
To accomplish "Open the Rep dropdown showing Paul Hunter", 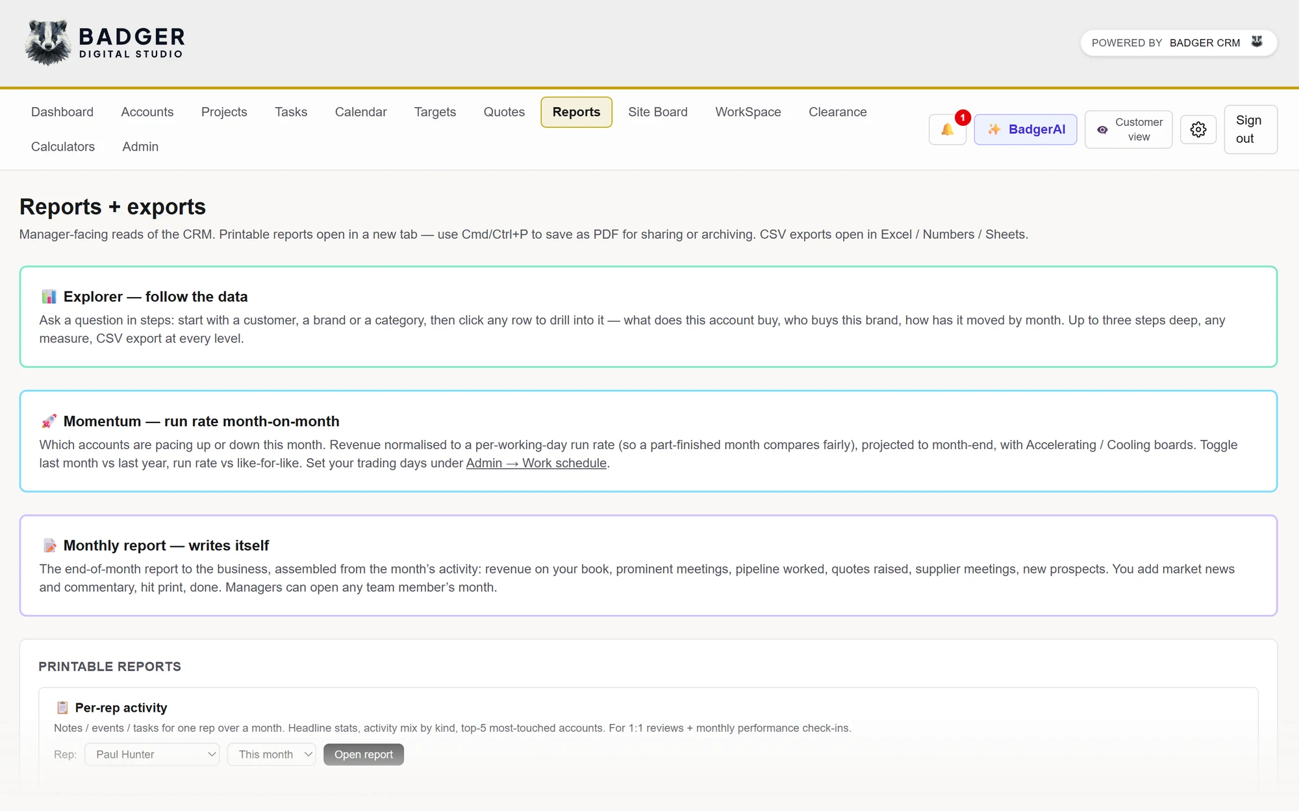I will point(152,755).
